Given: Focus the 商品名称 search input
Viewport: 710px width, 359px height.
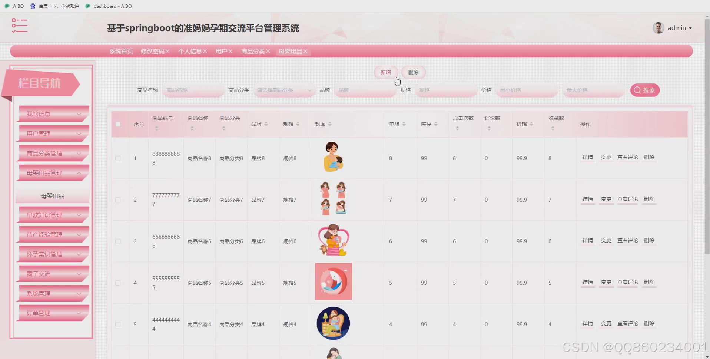Looking at the screenshot, I should (193, 90).
